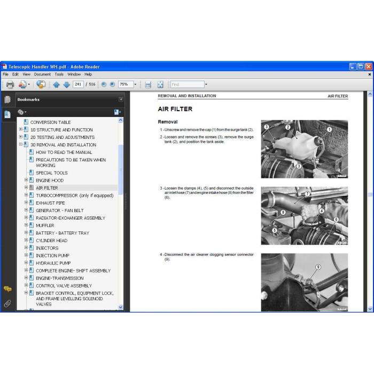Expand the TURBOCOMPRESSOR bookmark node

coord(26,195)
